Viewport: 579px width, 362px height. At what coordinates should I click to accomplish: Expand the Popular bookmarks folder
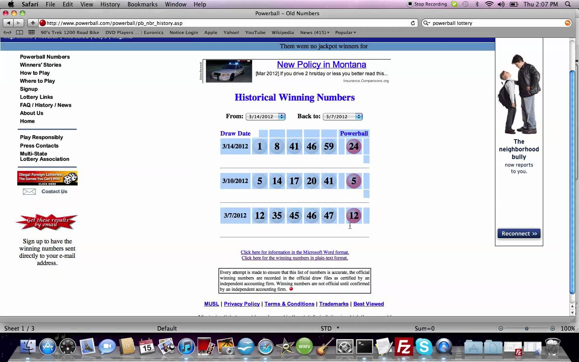pyautogui.click(x=346, y=33)
